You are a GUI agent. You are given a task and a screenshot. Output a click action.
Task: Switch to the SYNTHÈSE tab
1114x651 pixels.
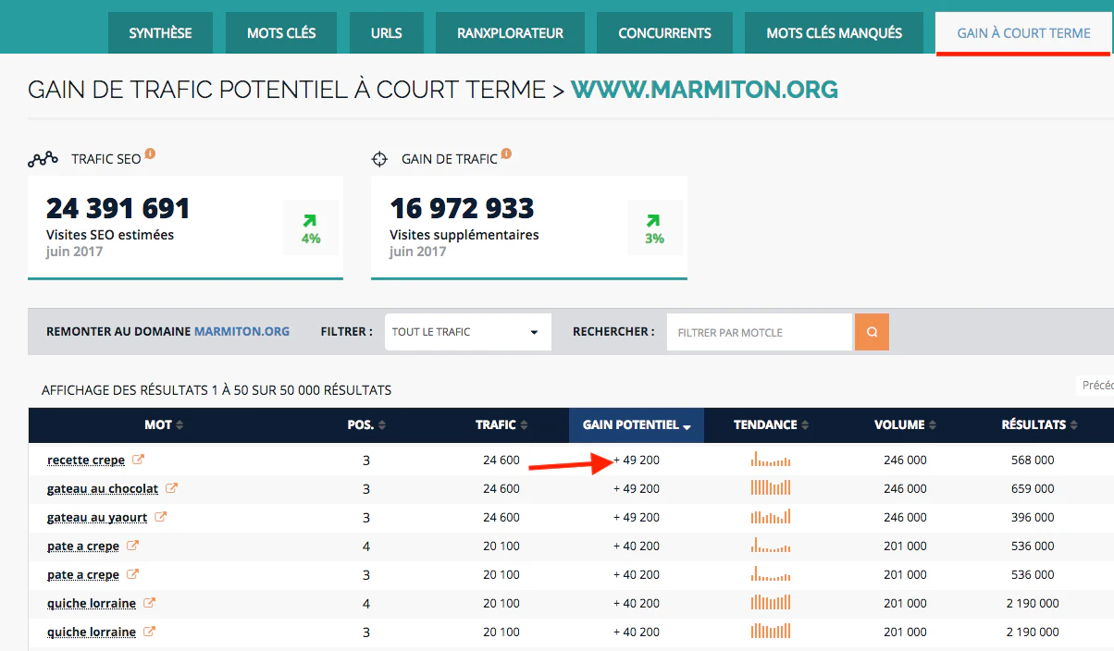(160, 33)
